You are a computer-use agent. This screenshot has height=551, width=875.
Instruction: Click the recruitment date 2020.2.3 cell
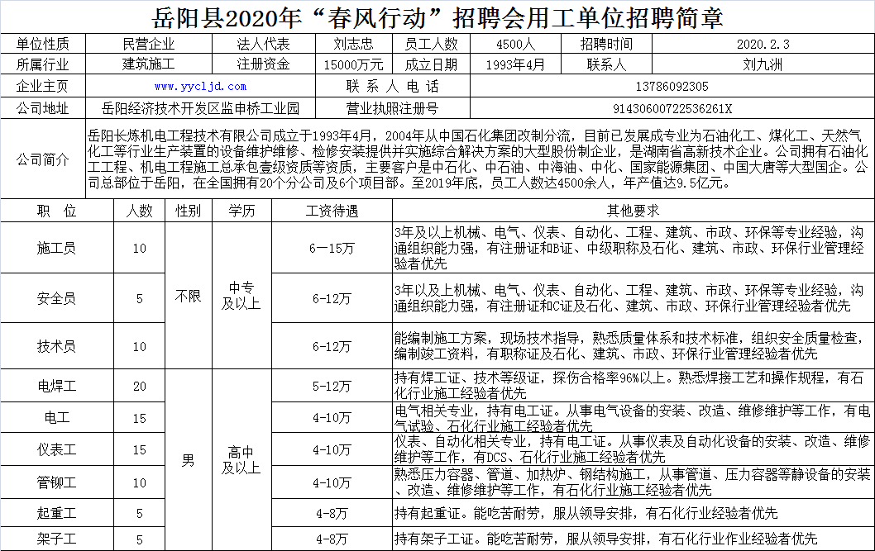pos(763,44)
